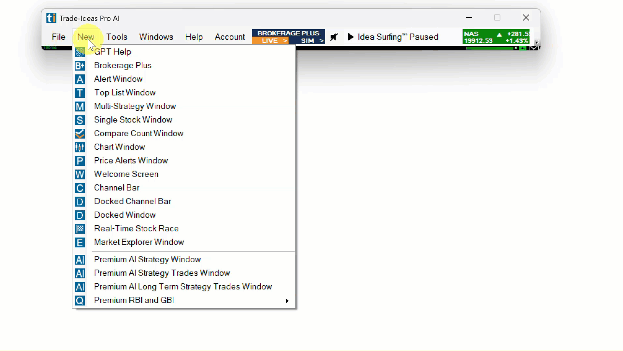Open Premium AI Strategy Window
This screenshot has height=351, width=623.
tap(184, 260)
